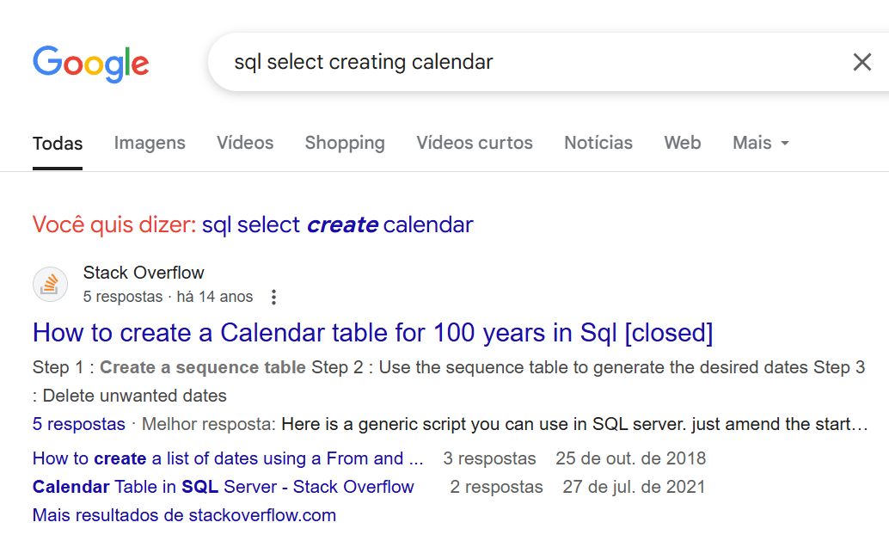Click into the search input field
Viewport: 889px width, 547px height.
click(516, 62)
